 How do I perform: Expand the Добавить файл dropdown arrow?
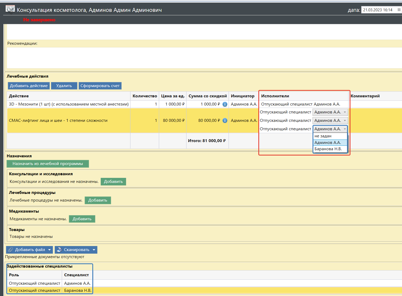tap(49, 250)
